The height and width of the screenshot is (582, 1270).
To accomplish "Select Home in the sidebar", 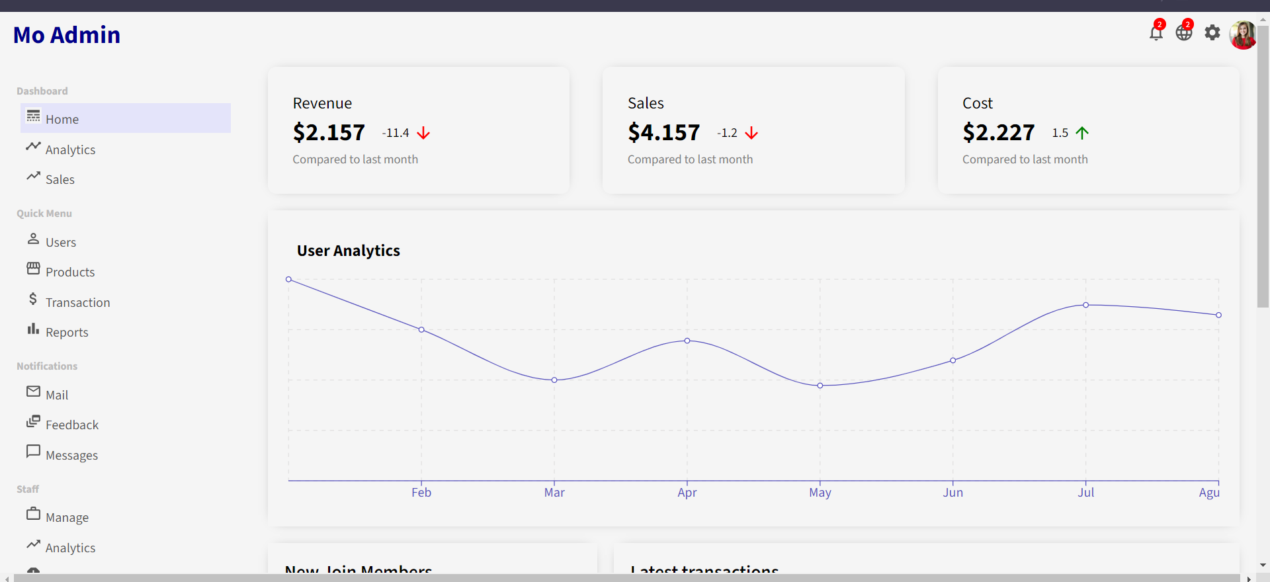I will click(x=62, y=119).
